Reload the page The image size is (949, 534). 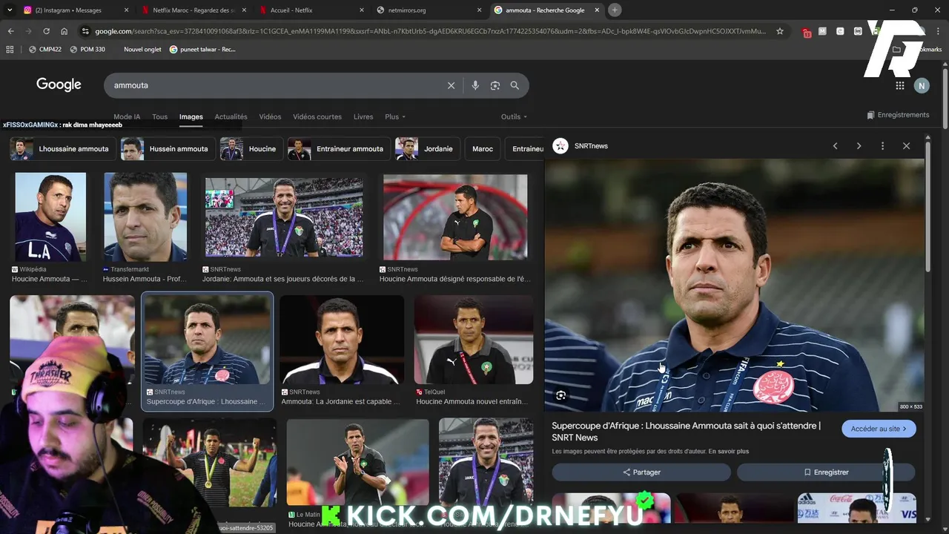coord(46,31)
